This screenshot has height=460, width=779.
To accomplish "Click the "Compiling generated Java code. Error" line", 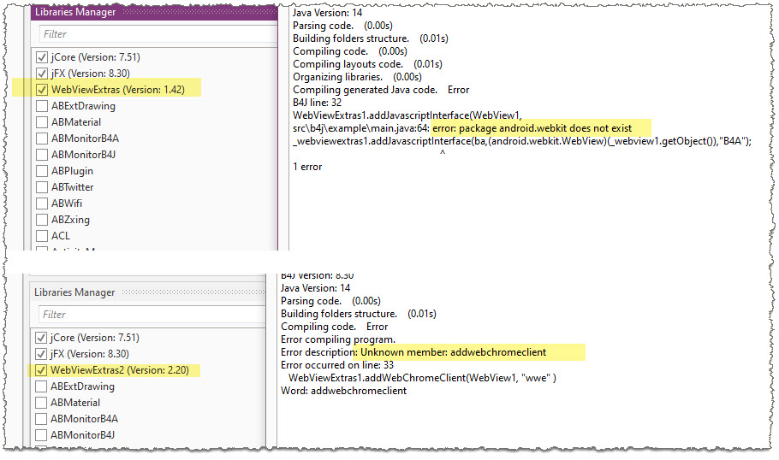I will (x=381, y=90).
